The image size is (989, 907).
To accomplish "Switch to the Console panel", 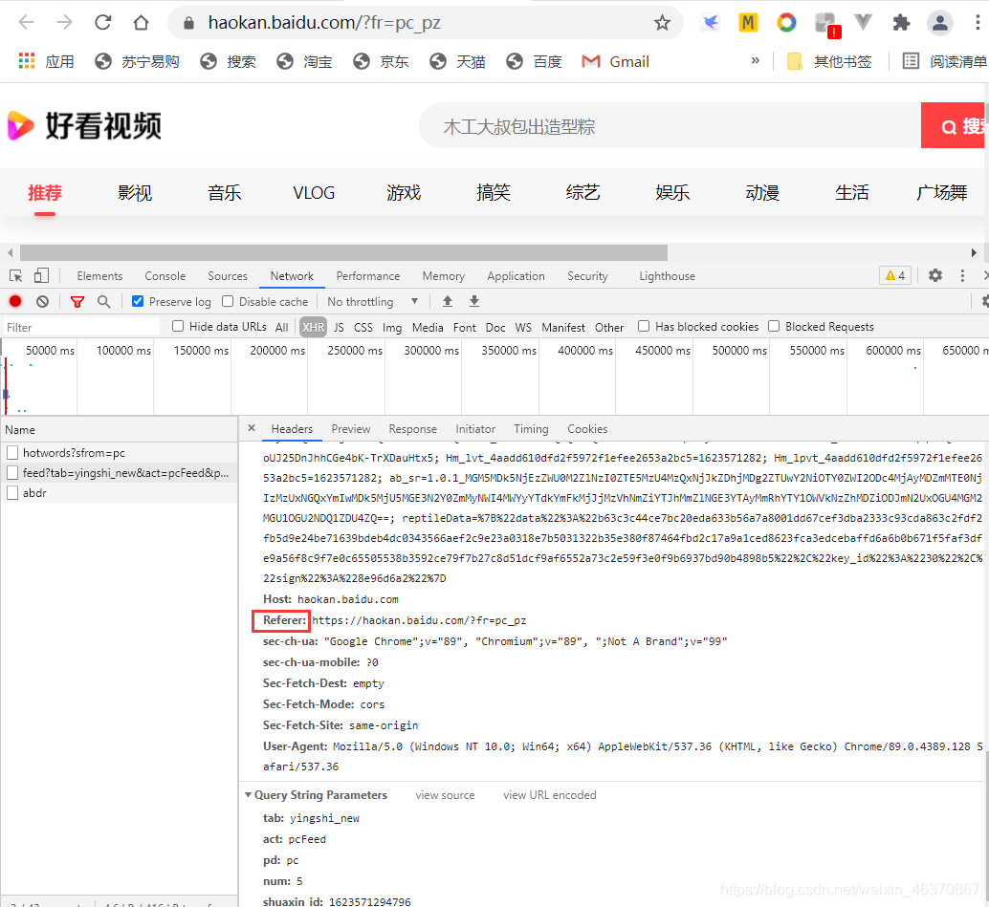I will pos(165,276).
